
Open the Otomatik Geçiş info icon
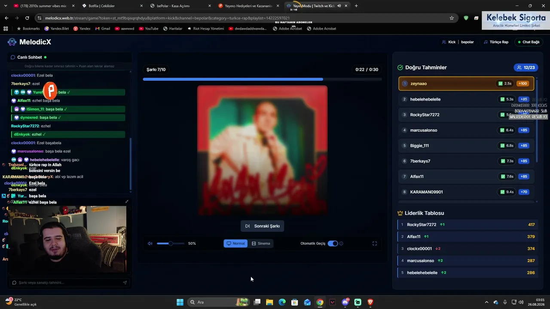(341, 243)
